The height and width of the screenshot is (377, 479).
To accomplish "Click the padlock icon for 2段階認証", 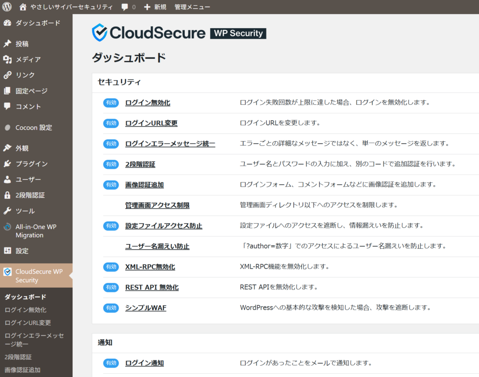I will (x=7, y=195).
